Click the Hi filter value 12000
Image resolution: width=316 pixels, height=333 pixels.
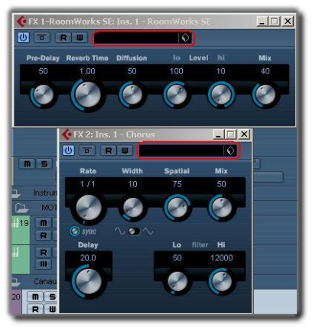pos(221,258)
